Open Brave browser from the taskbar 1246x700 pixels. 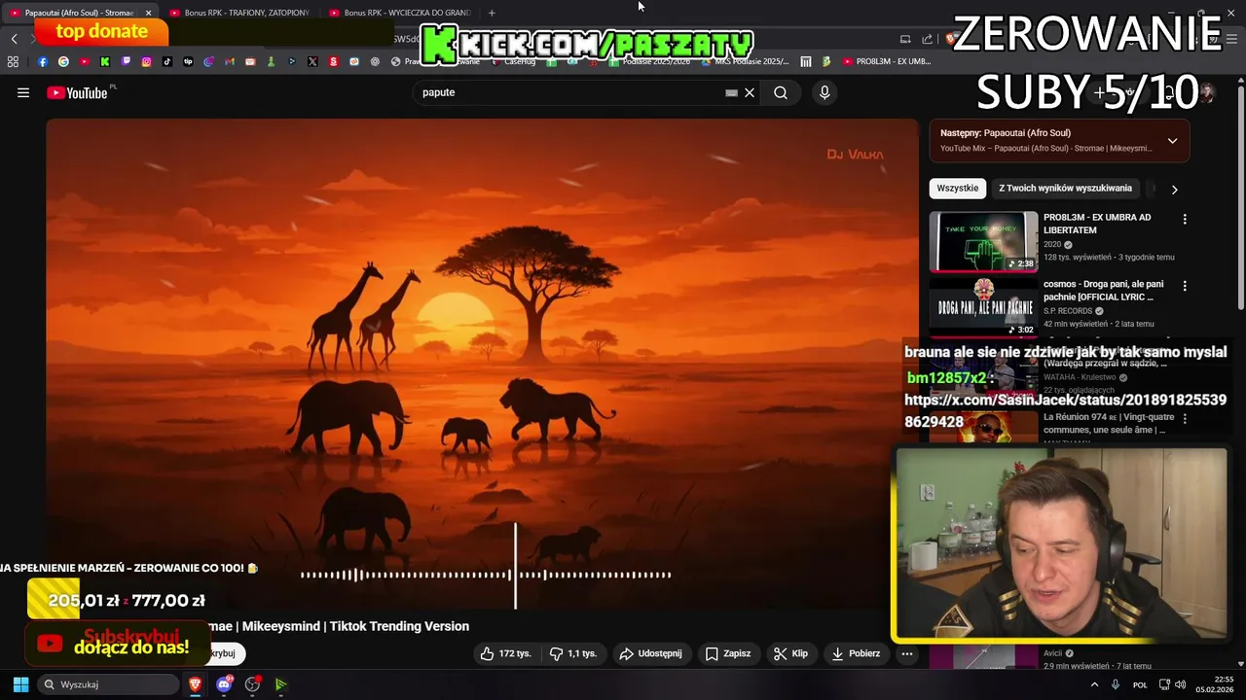[196, 684]
